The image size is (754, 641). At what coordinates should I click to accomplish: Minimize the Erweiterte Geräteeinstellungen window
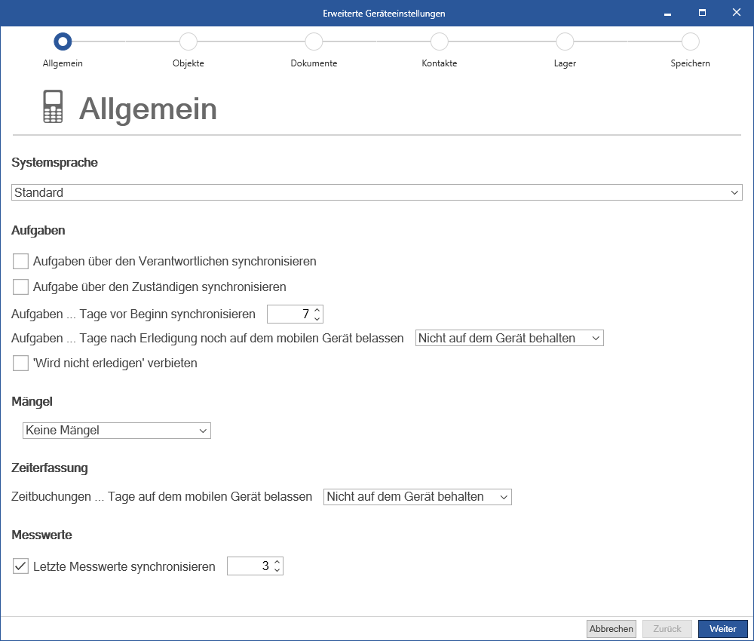click(667, 13)
